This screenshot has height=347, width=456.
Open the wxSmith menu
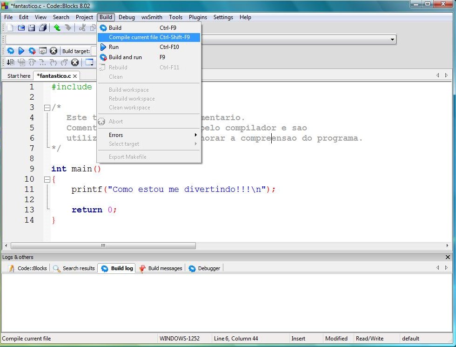152,17
